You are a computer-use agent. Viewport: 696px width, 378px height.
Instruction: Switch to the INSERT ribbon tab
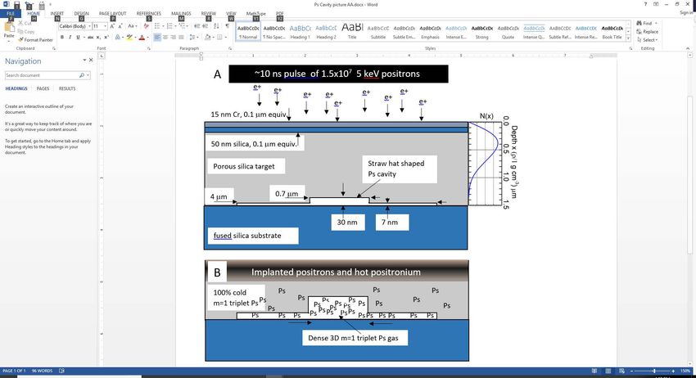pos(56,14)
